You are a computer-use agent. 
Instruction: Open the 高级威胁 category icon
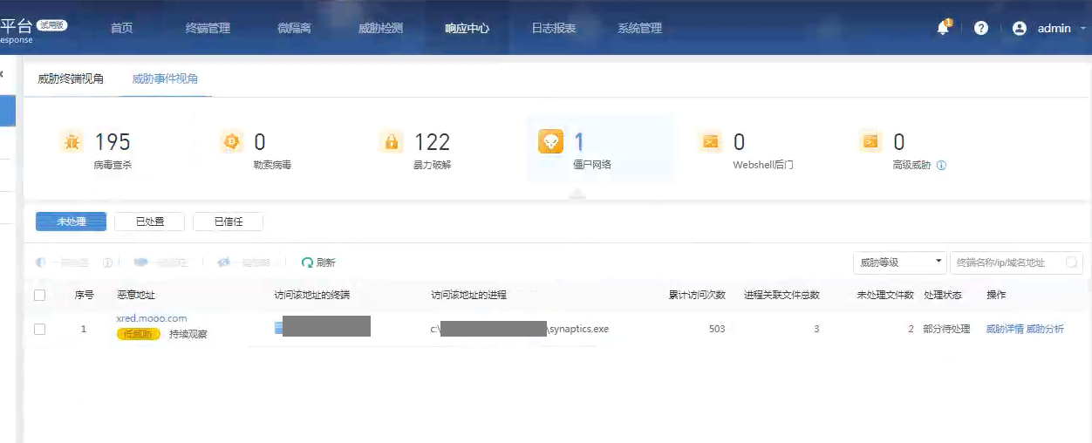click(870, 141)
